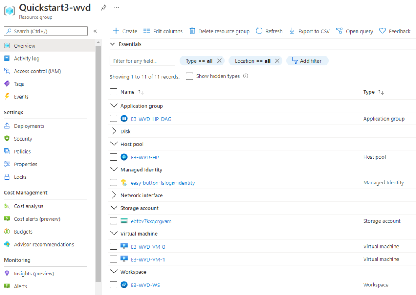Click the Feedback heart icon
The width and height of the screenshot is (416, 295).
(382, 31)
